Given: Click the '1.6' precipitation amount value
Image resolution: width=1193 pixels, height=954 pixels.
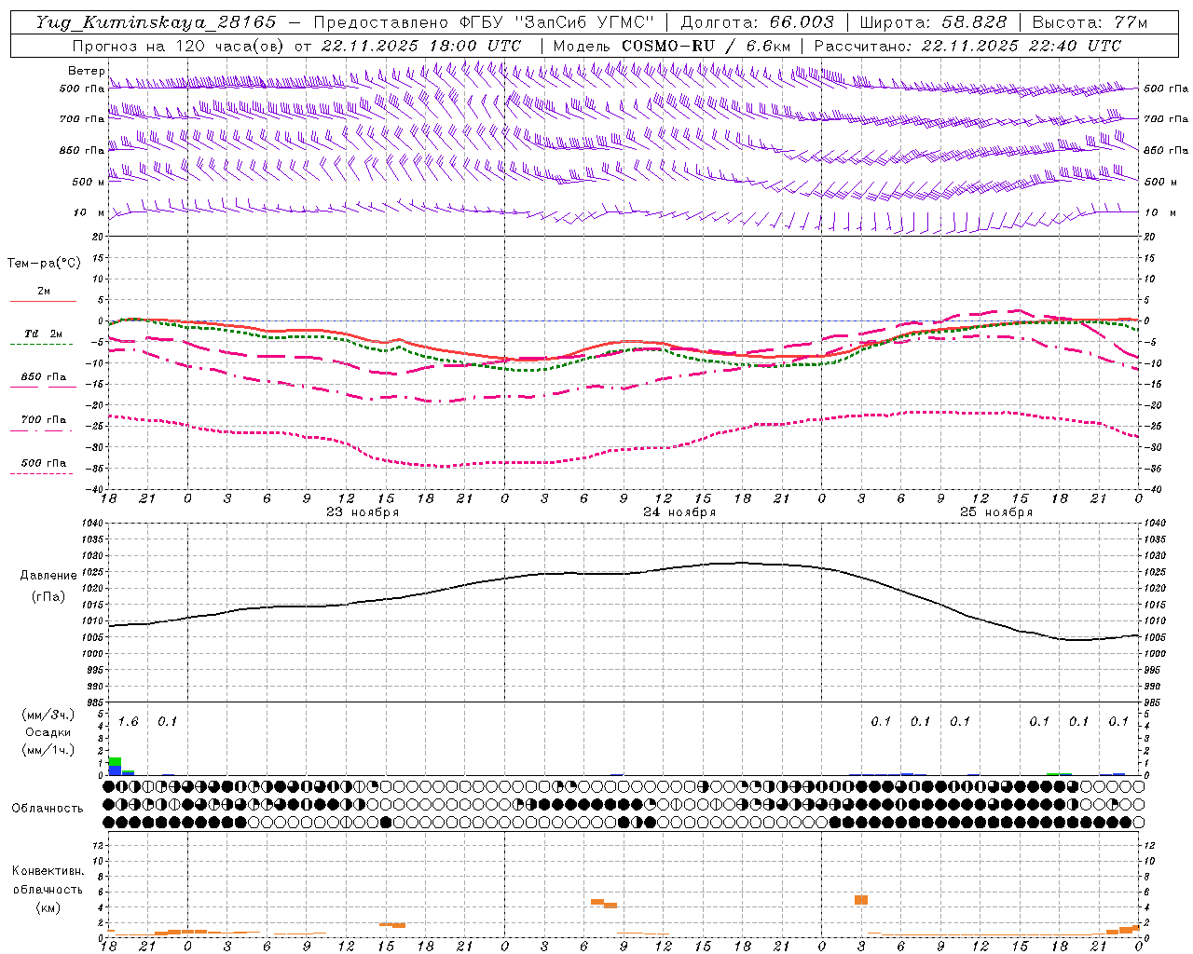Looking at the screenshot, I should click(129, 722).
